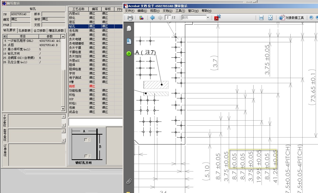Select the 孔位公差(mil) parameter row
Screen dimensions: 318x193
point(32,62)
